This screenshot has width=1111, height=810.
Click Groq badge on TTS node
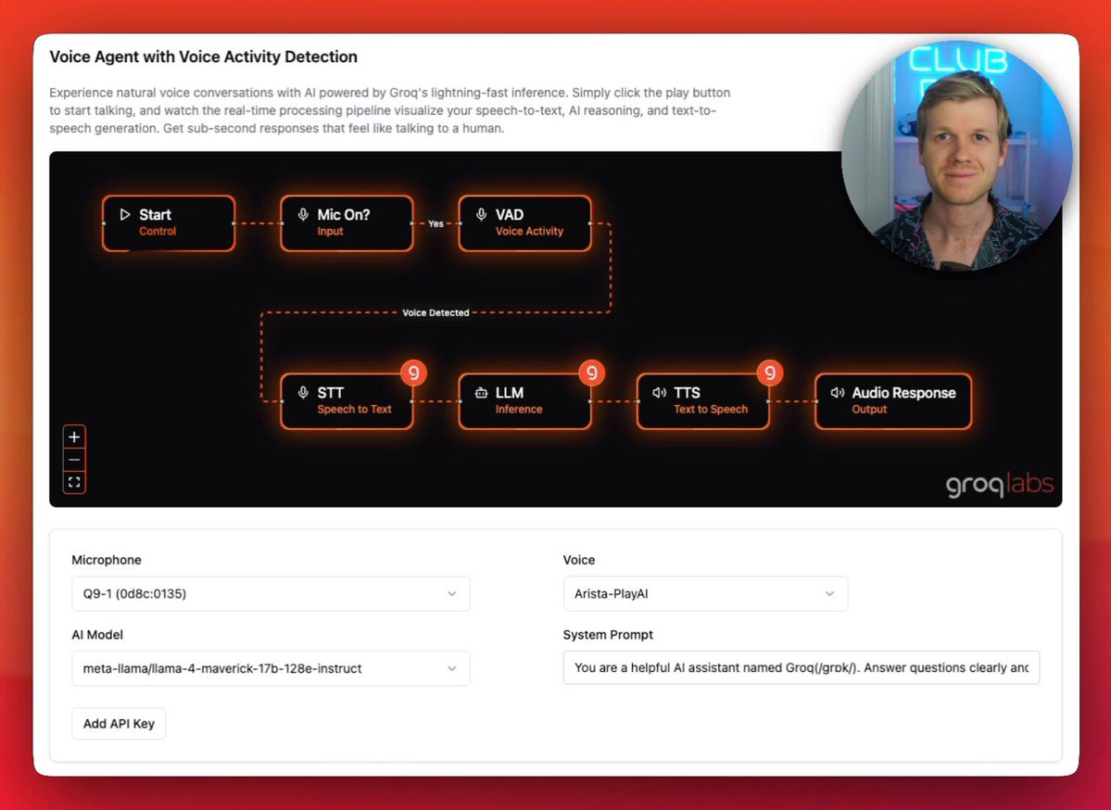point(770,373)
